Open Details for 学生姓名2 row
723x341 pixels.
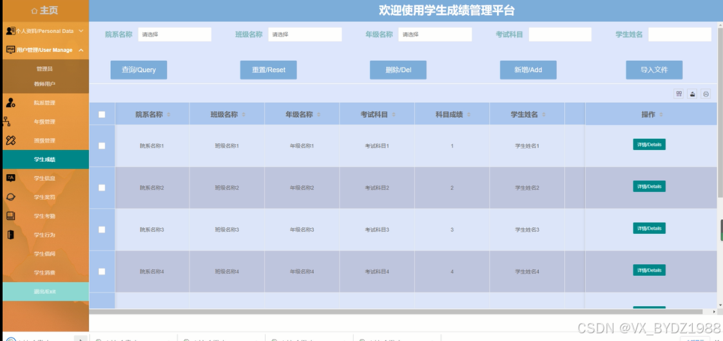click(649, 186)
